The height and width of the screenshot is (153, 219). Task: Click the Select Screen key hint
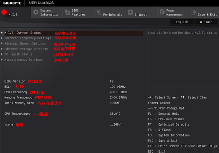[163, 97]
